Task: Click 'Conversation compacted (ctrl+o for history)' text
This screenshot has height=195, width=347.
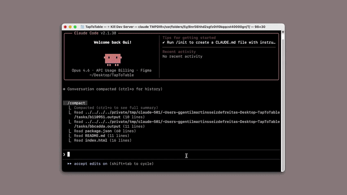Action: [x=115, y=89]
